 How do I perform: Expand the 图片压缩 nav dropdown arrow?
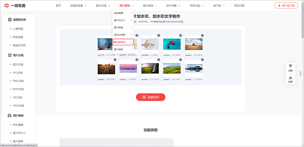pos(109,6)
